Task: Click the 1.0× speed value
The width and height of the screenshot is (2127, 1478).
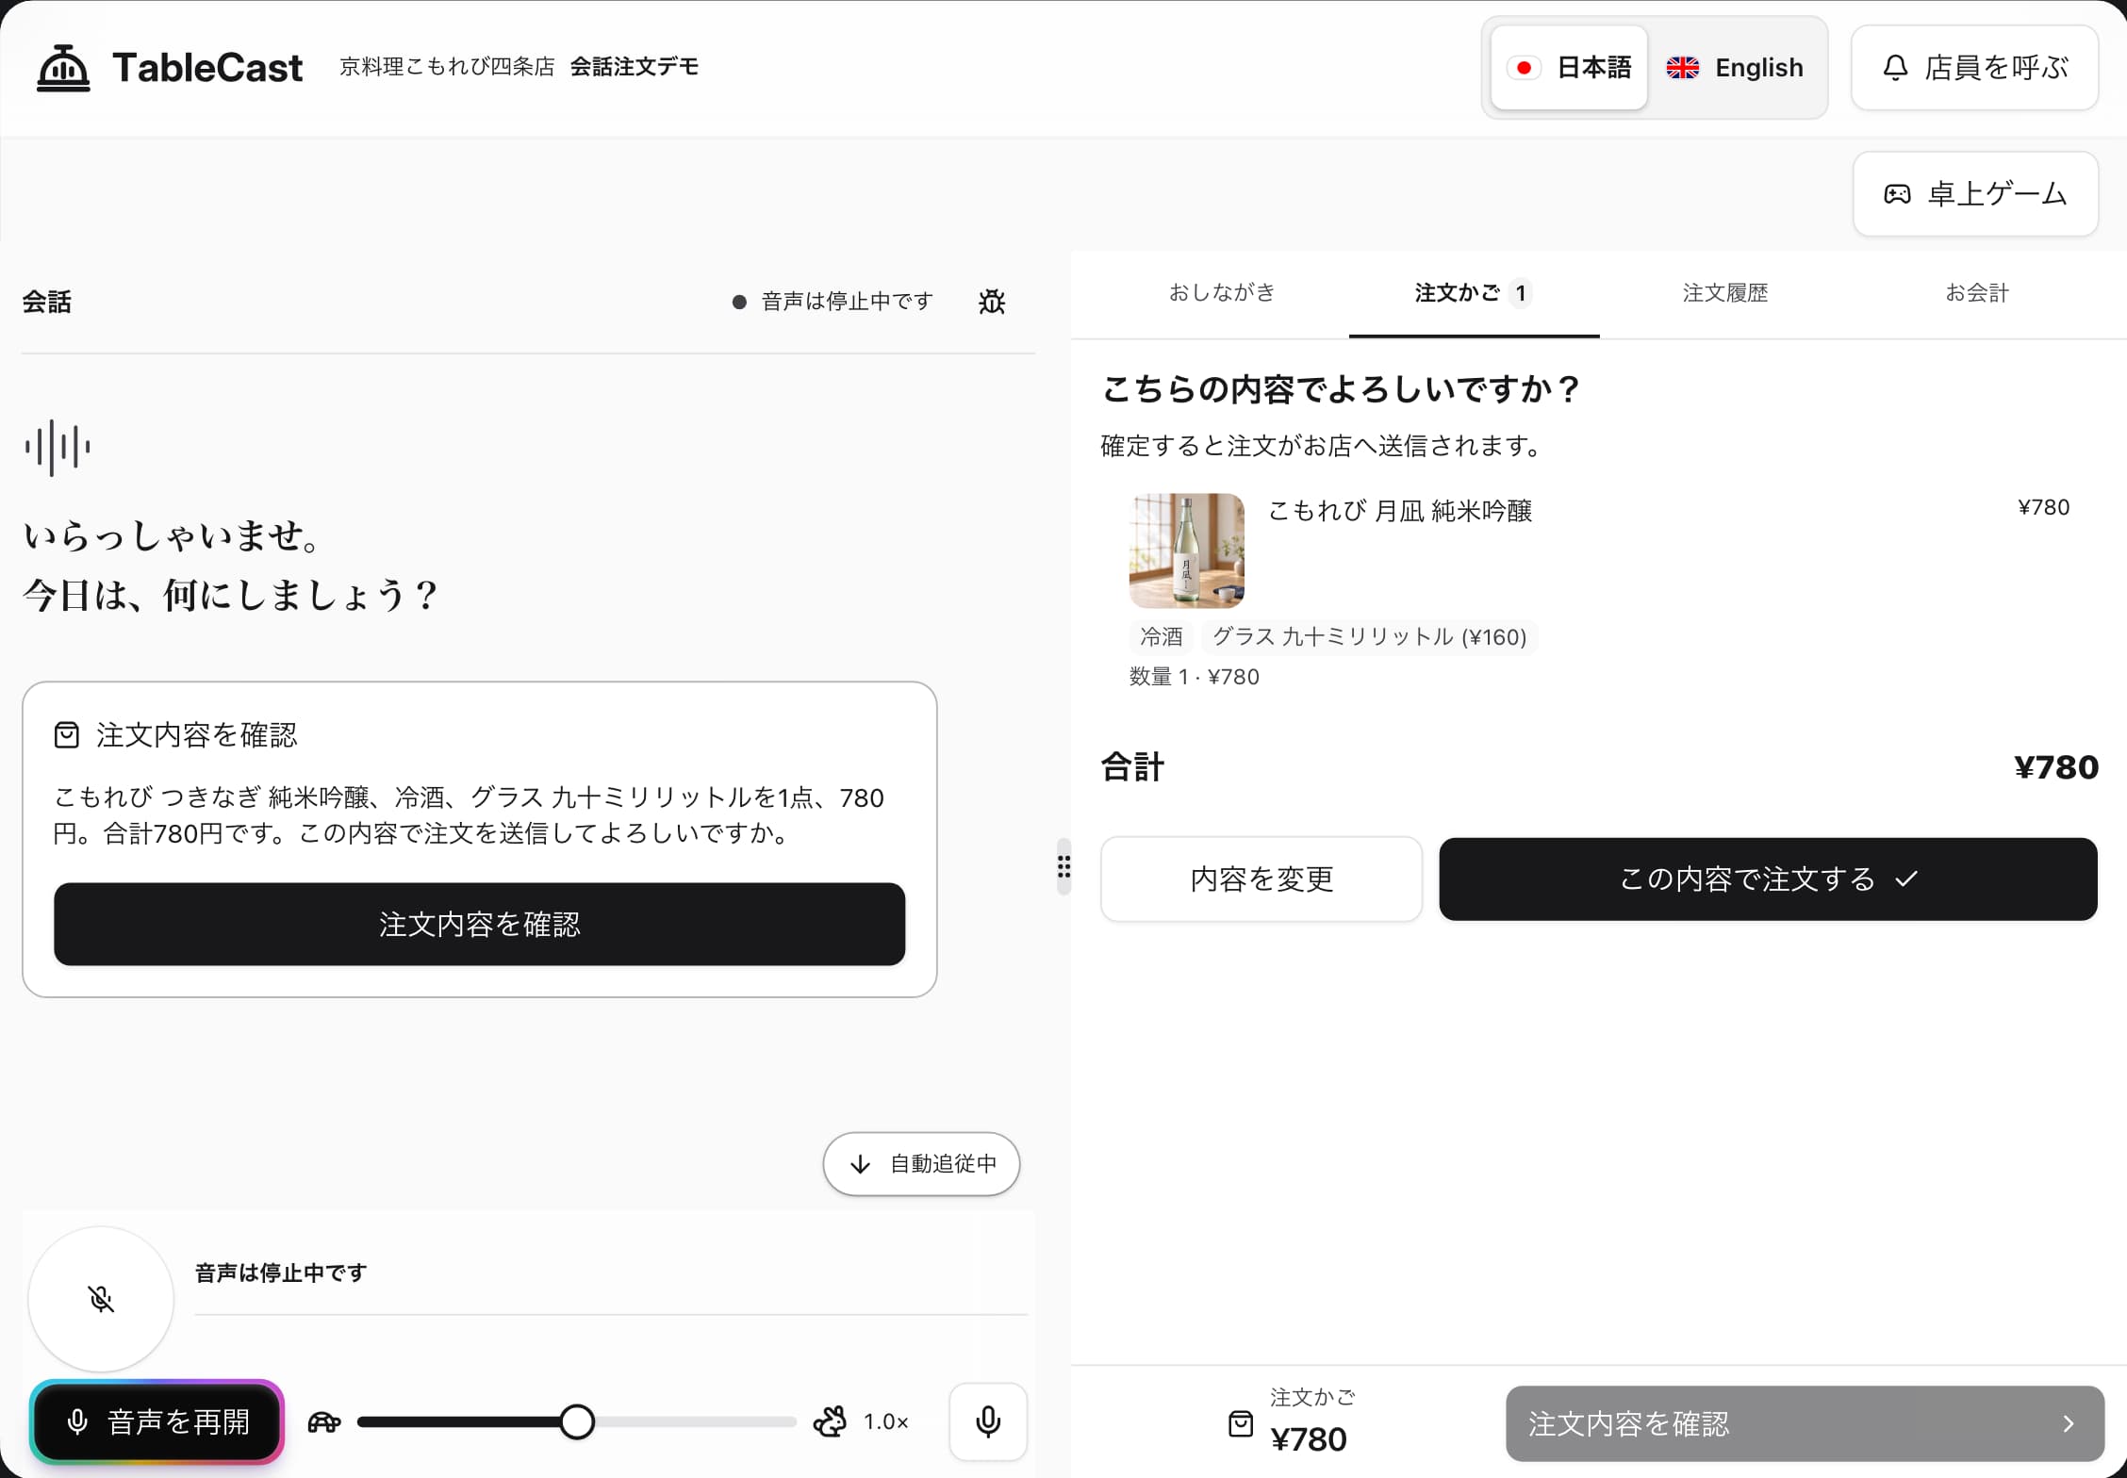Action: 886,1421
